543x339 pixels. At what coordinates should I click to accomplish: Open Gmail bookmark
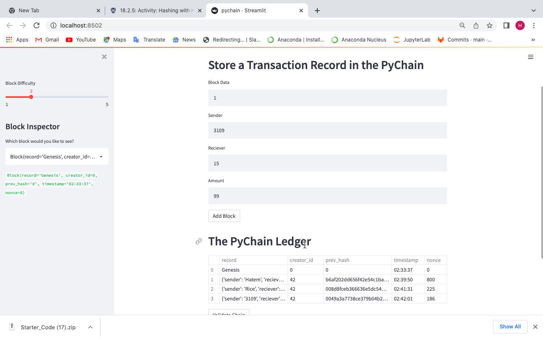(x=47, y=39)
